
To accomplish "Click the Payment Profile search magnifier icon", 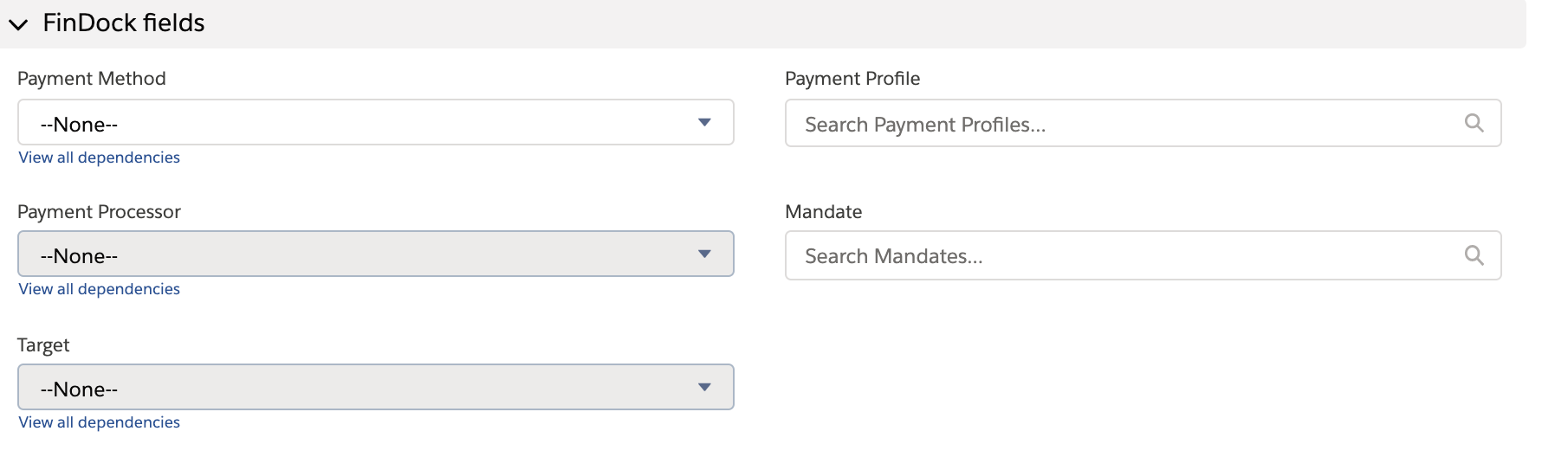I will click(x=1474, y=124).
